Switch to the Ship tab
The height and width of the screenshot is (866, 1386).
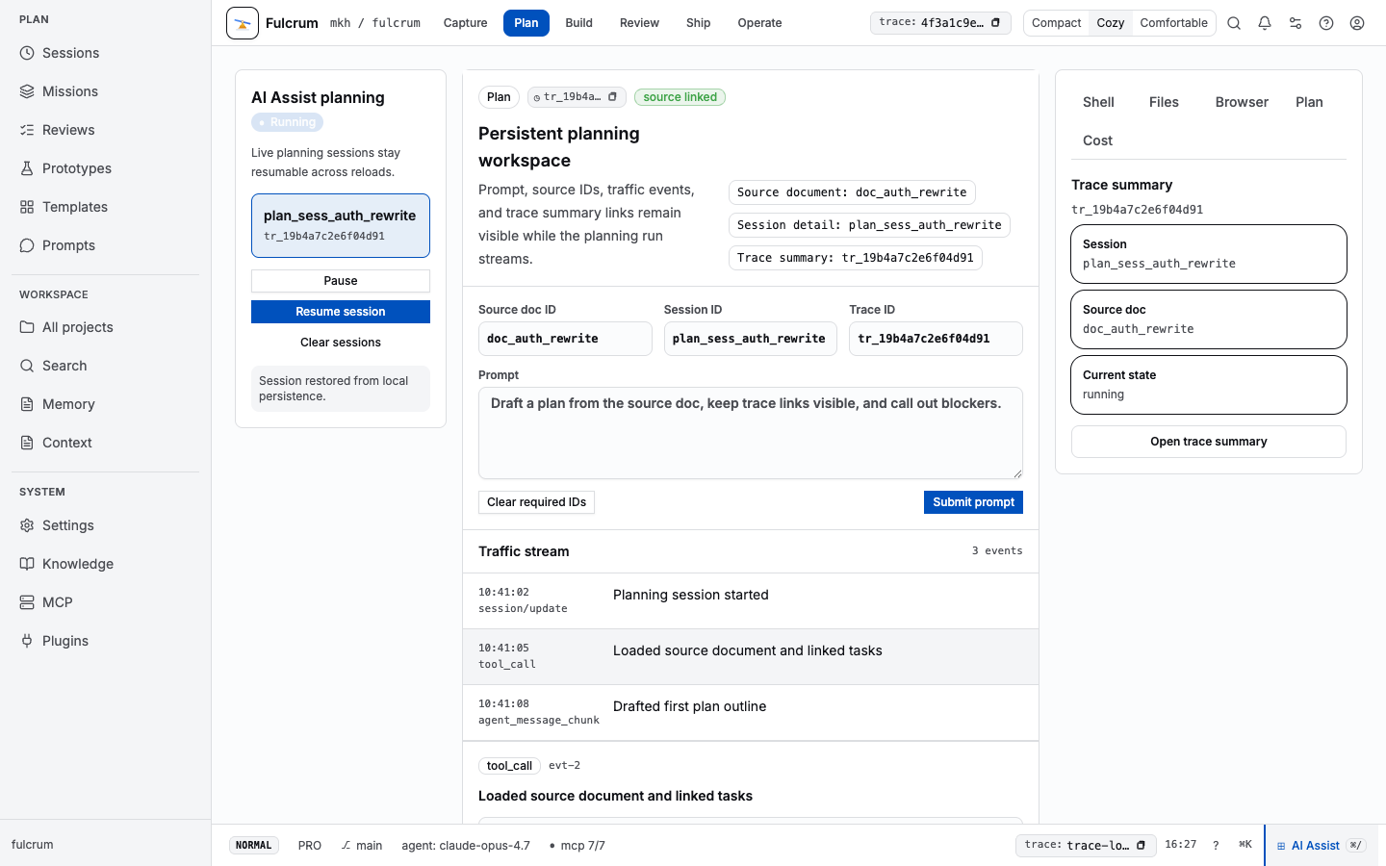tap(699, 23)
